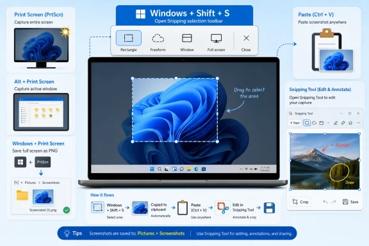Open the Start menu on laptop taskbar
This screenshot has height=246, width=369.
coord(152,169)
